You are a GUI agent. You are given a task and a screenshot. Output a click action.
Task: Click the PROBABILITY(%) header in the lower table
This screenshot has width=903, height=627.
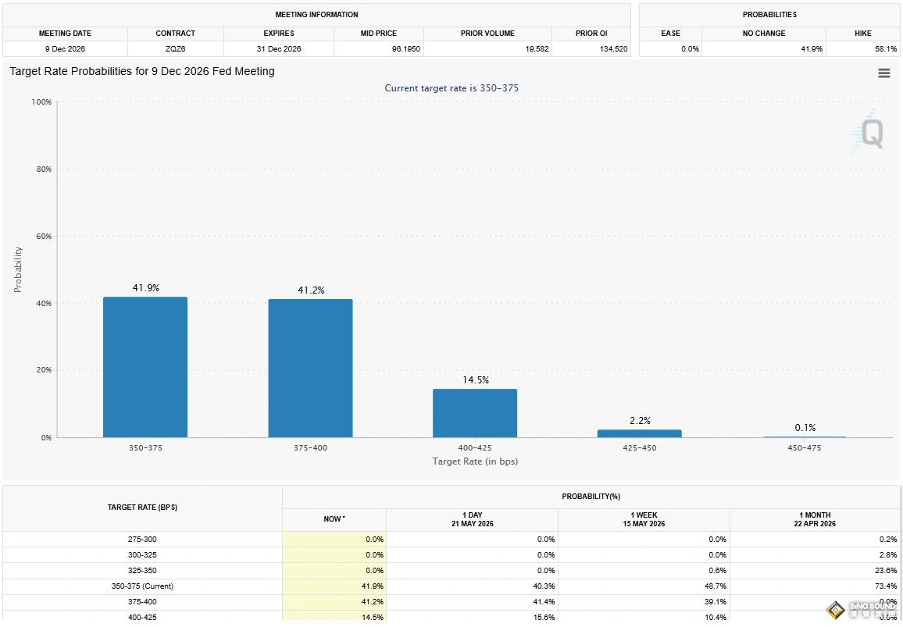tap(591, 497)
